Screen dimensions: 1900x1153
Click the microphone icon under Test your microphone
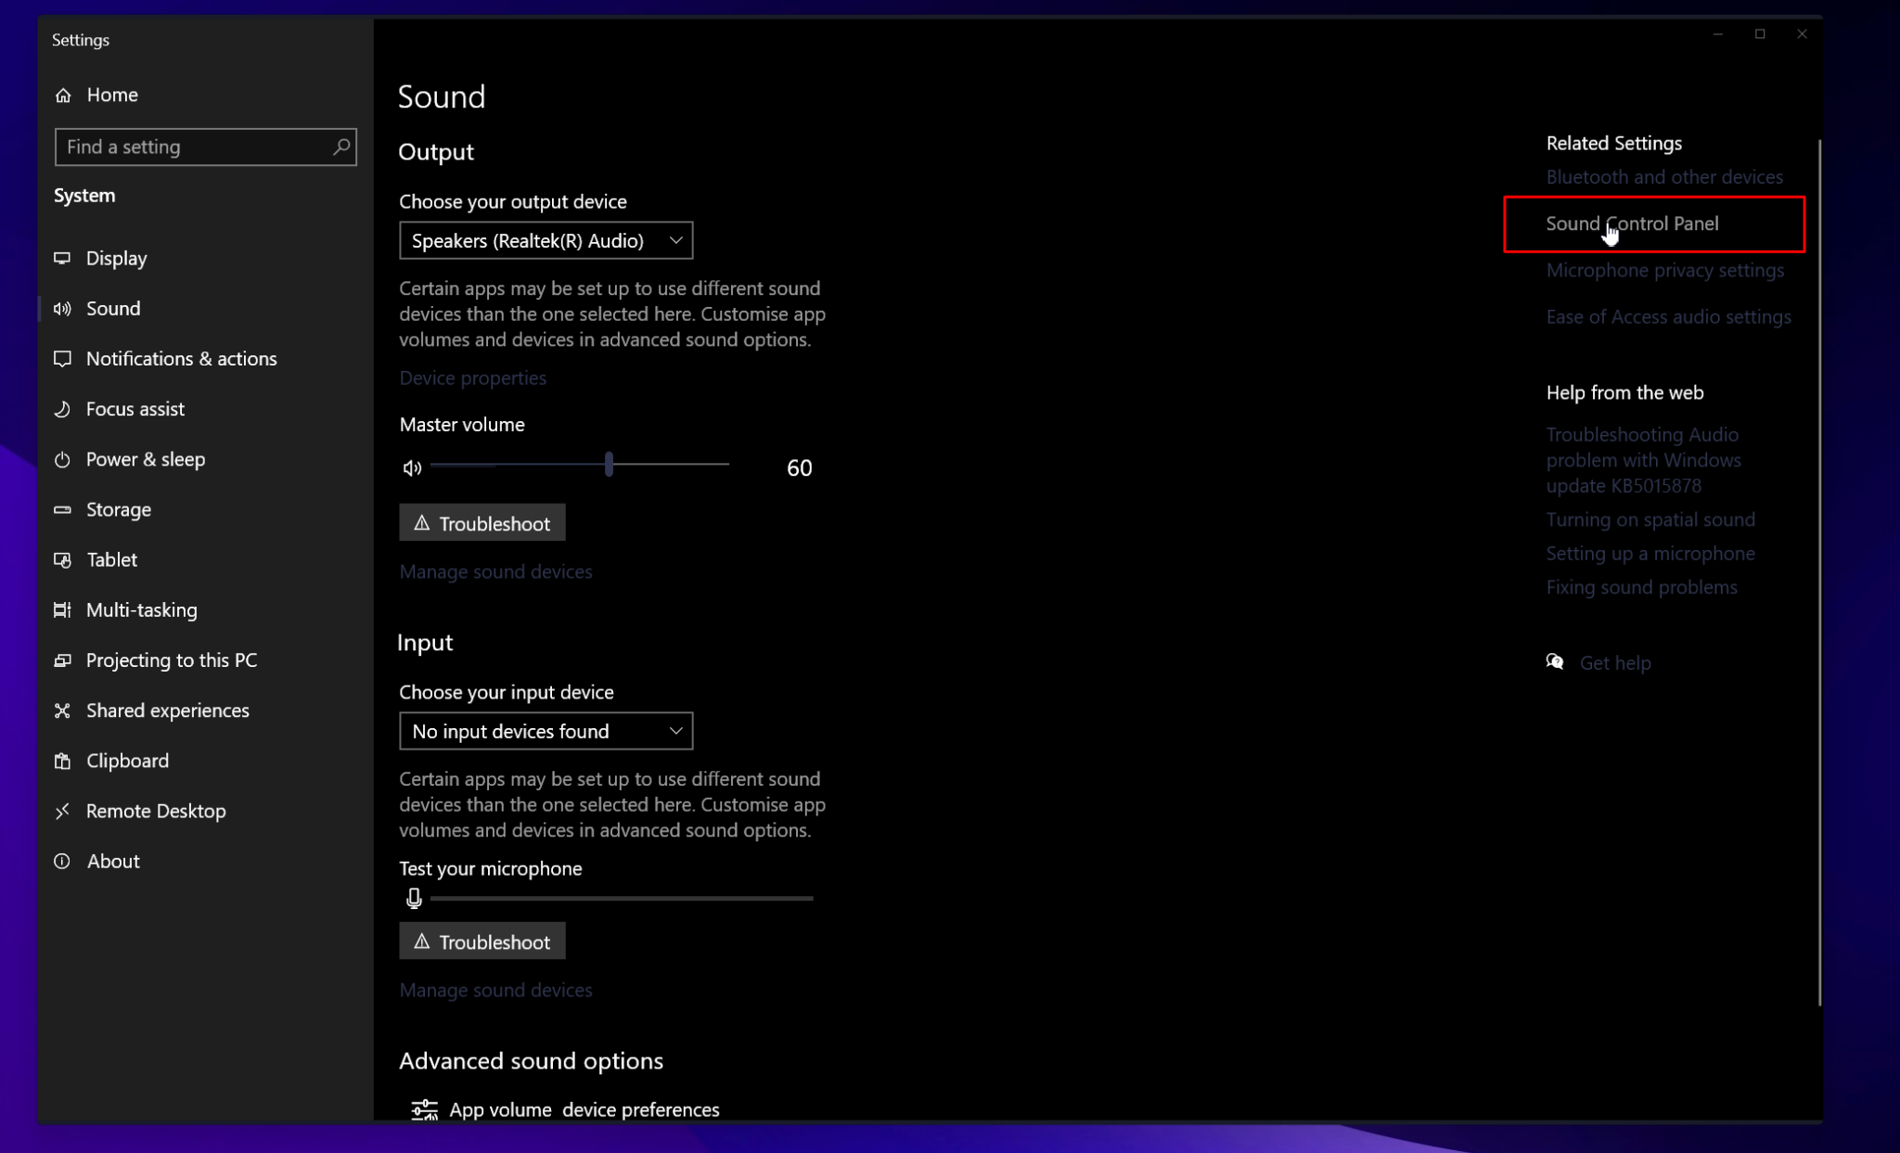click(x=414, y=897)
